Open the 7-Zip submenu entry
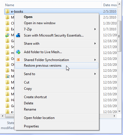Image resolution: width=123 pixels, height=135 pixels. 57,29
